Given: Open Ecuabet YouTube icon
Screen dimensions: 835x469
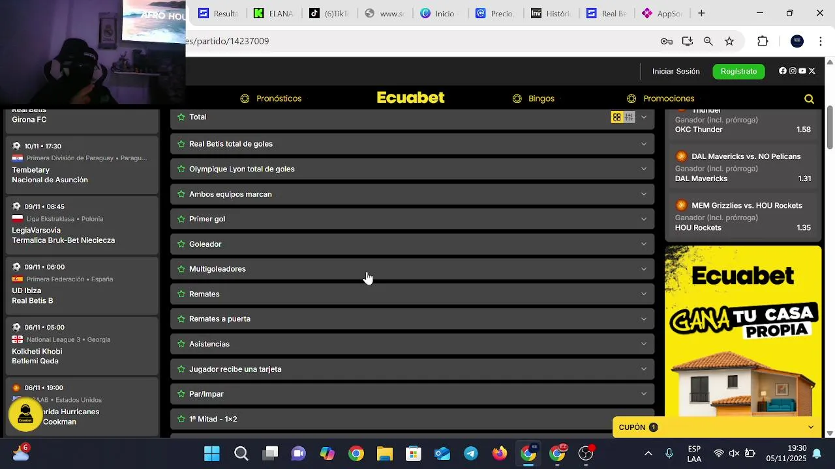Looking at the screenshot, I should click(x=802, y=71).
